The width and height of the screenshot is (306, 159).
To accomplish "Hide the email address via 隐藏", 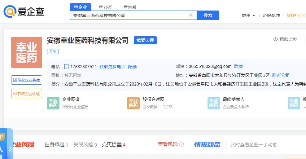I will pyautogui.click(x=238, y=66).
